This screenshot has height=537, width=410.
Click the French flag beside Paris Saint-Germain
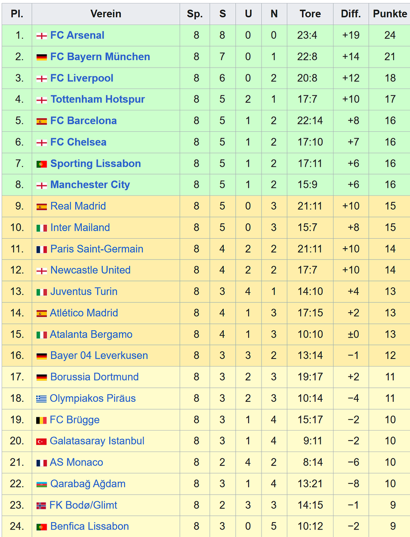point(42,250)
